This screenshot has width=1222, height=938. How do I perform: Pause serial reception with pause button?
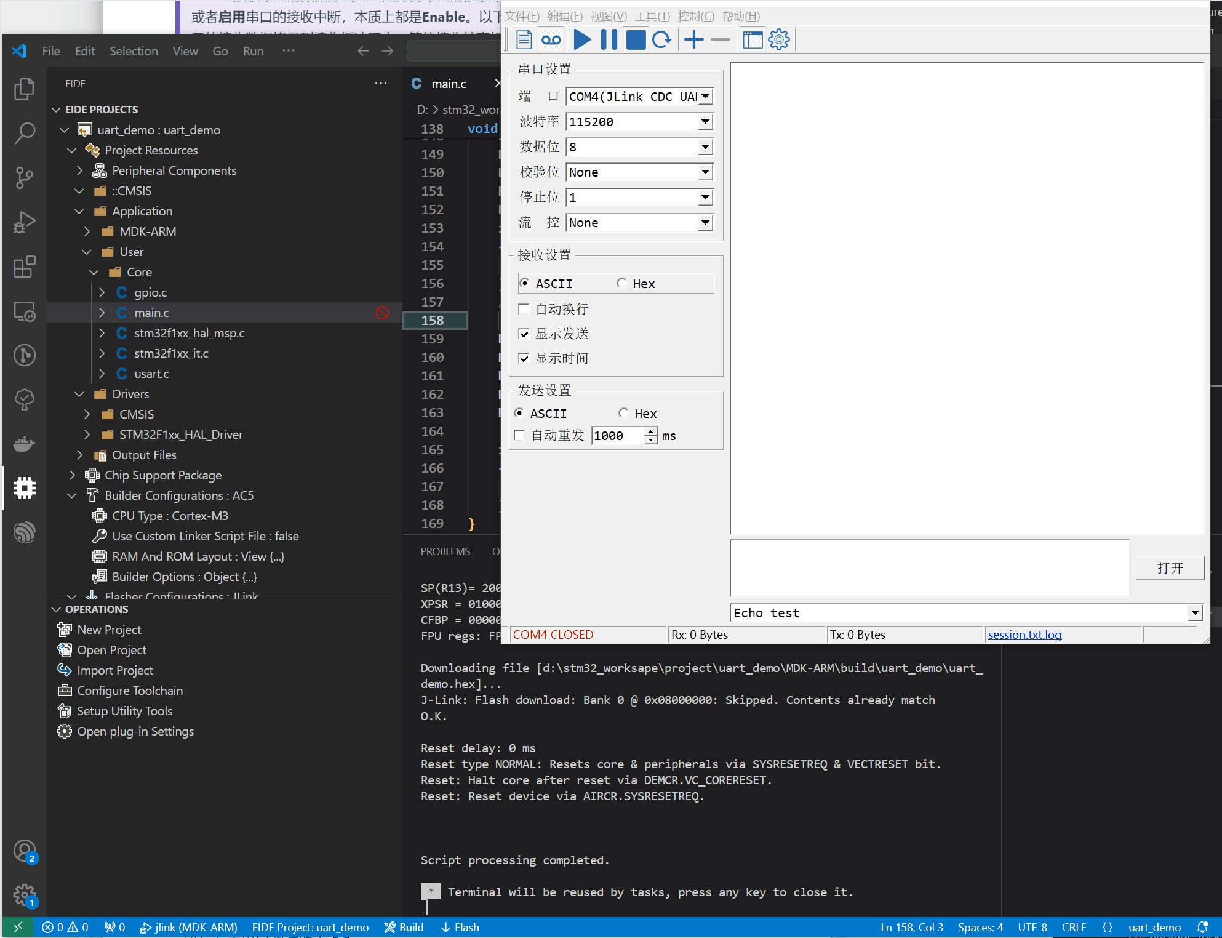(x=609, y=40)
